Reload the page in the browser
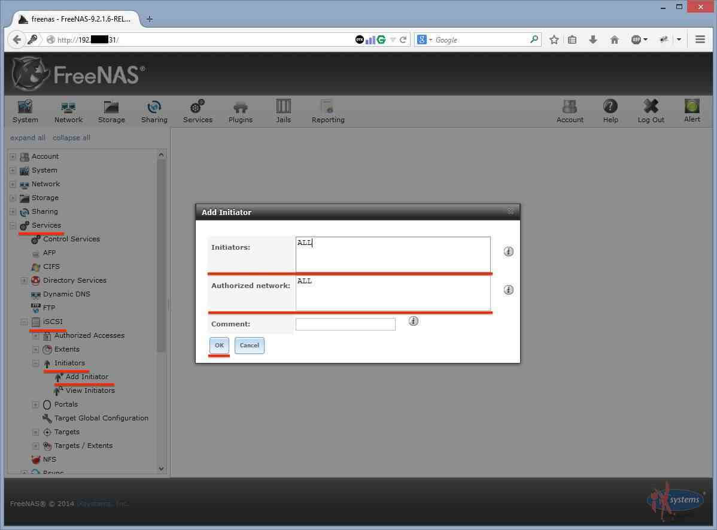The width and height of the screenshot is (717, 530). pos(403,40)
